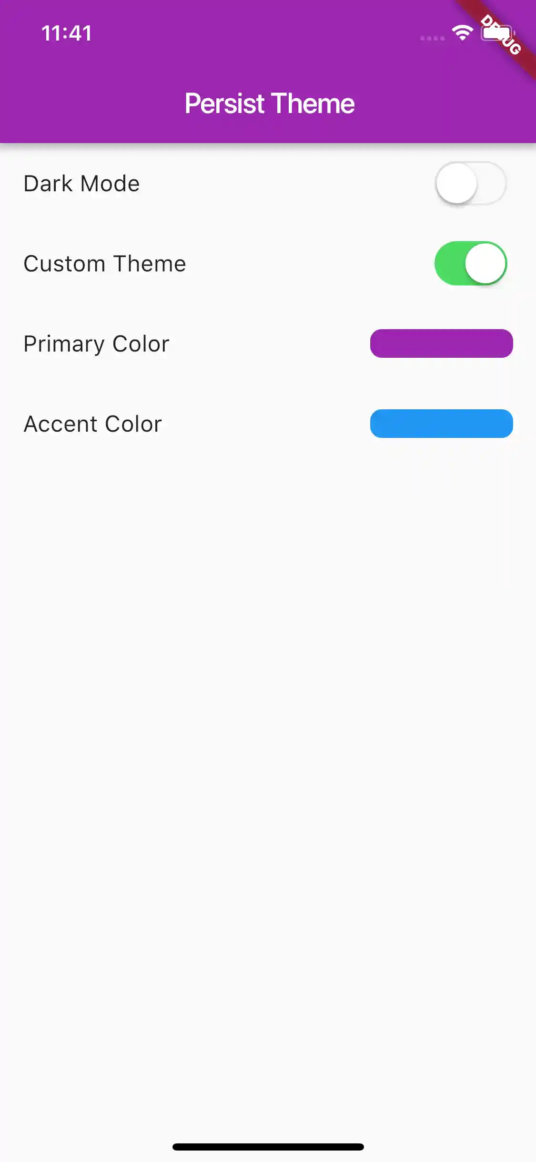The image size is (536, 1162).
Task: Click the Persist Theme title
Action: tap(269, 104)
